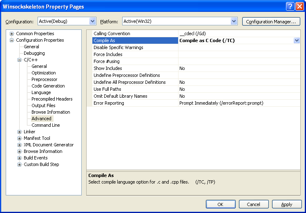Open Configuration Manager
Screen dimensions: 306x213
(271, 22)
